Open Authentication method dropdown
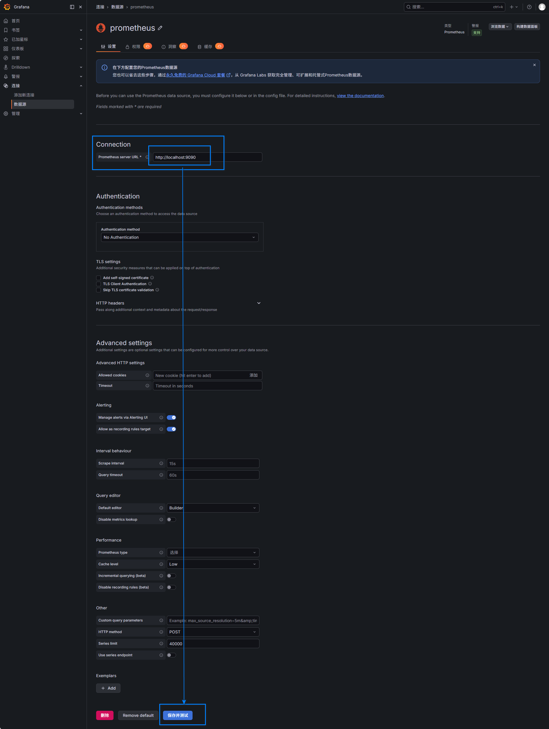 [180, 237]
